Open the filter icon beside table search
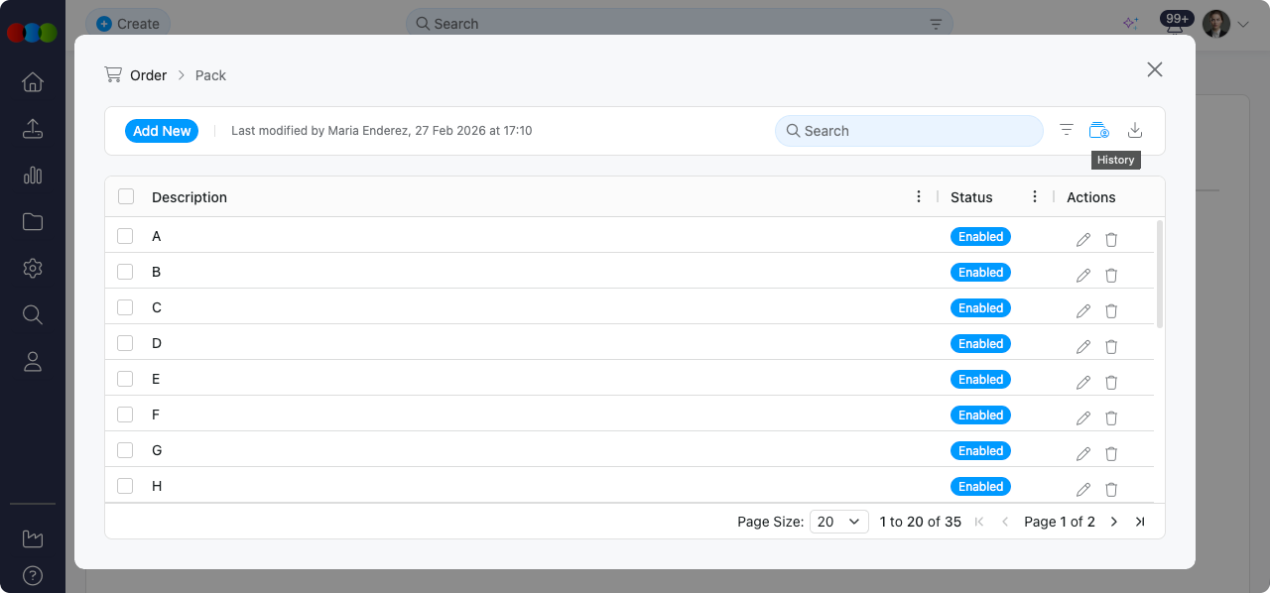This screenshot has width=1270, height=593. [1067, 130]
